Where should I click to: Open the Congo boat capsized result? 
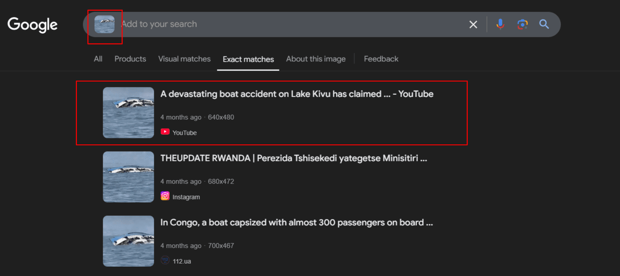pyautogui.click(x=296, y=222)
